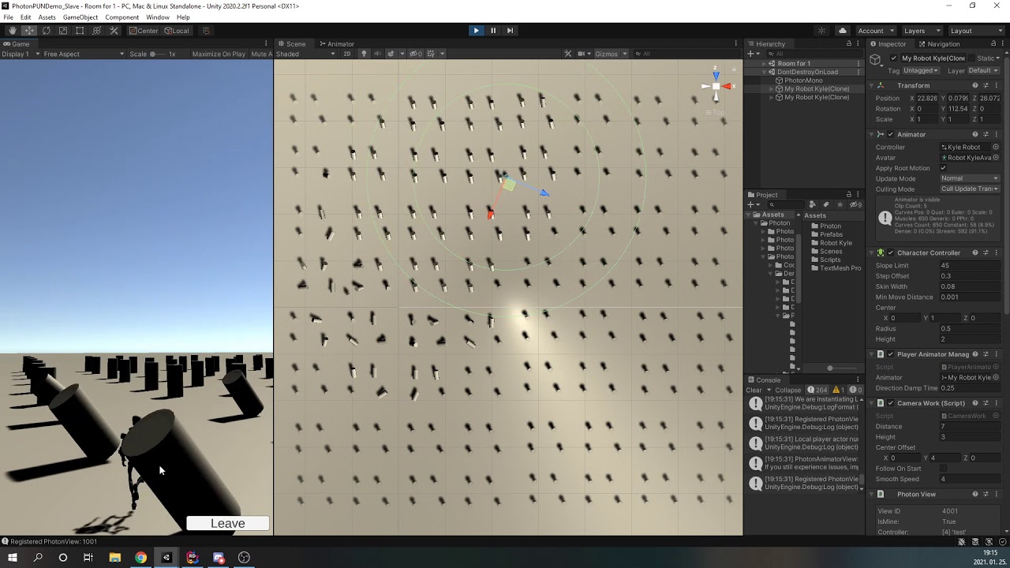The height and width of the screenshot is (568, 1010).
Task: Select the Rotate tool in toolbar
Action: (46, 31)
